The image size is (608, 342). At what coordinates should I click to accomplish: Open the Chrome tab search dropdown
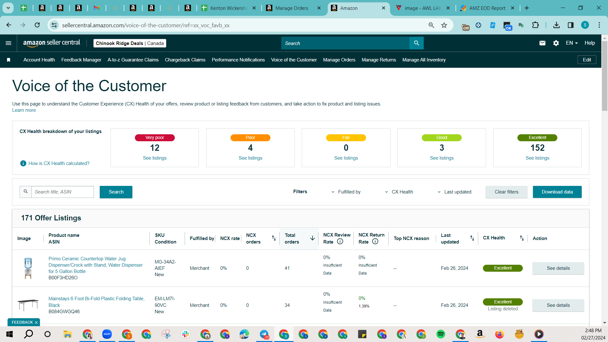8,8
